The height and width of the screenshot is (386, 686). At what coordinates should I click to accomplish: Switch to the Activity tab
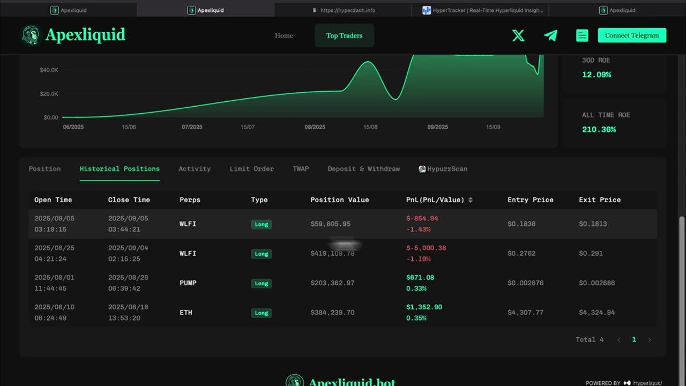click(195, 169)
